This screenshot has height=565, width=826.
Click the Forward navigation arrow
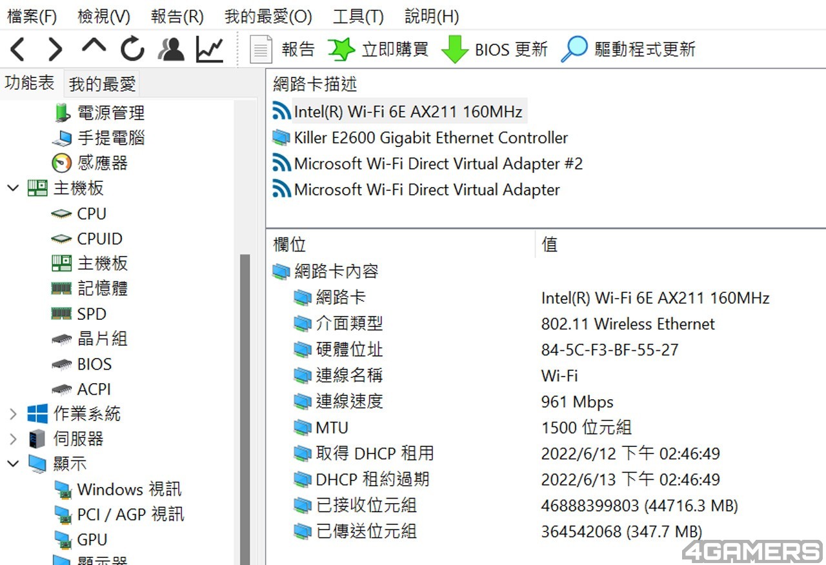point(55,49)
